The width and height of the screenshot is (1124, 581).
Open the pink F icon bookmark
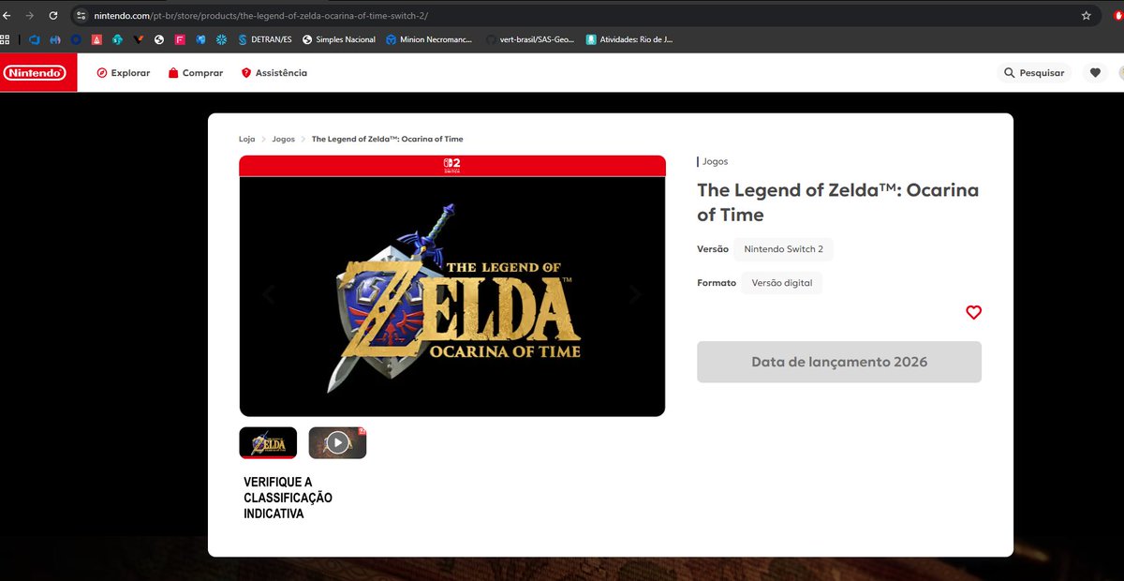coord(180,39)
